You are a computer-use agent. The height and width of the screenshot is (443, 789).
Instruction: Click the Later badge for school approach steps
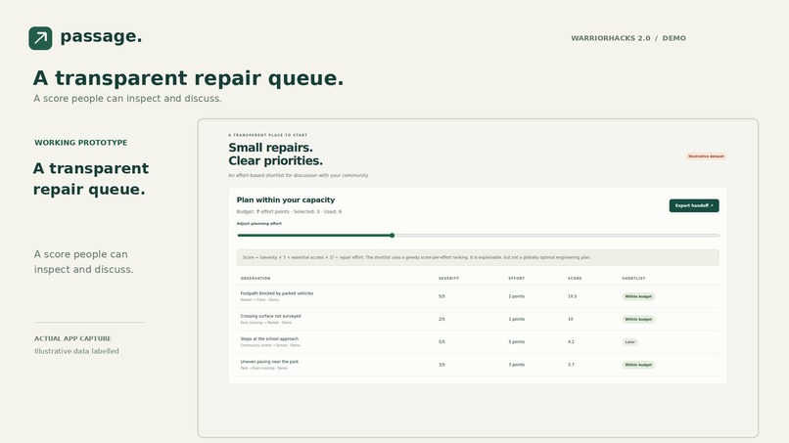630,342
